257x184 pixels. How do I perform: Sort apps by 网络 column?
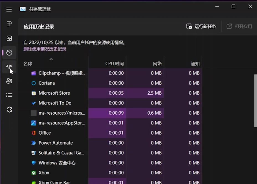point(157,63)
